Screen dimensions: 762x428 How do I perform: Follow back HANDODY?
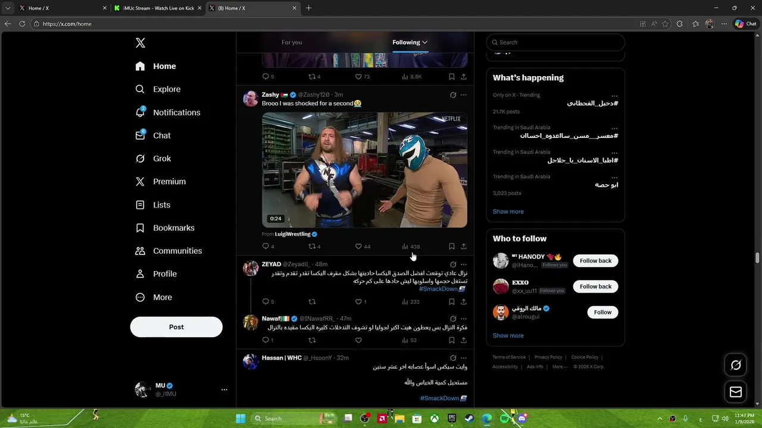595,260
